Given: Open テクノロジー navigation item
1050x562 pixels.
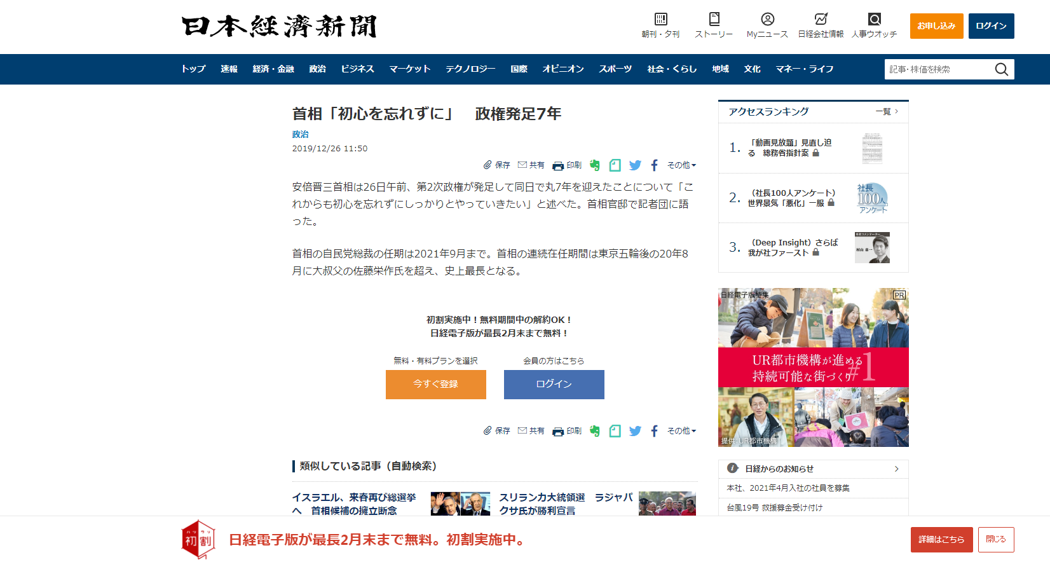Looking at the screenshot, I should 470,69.
